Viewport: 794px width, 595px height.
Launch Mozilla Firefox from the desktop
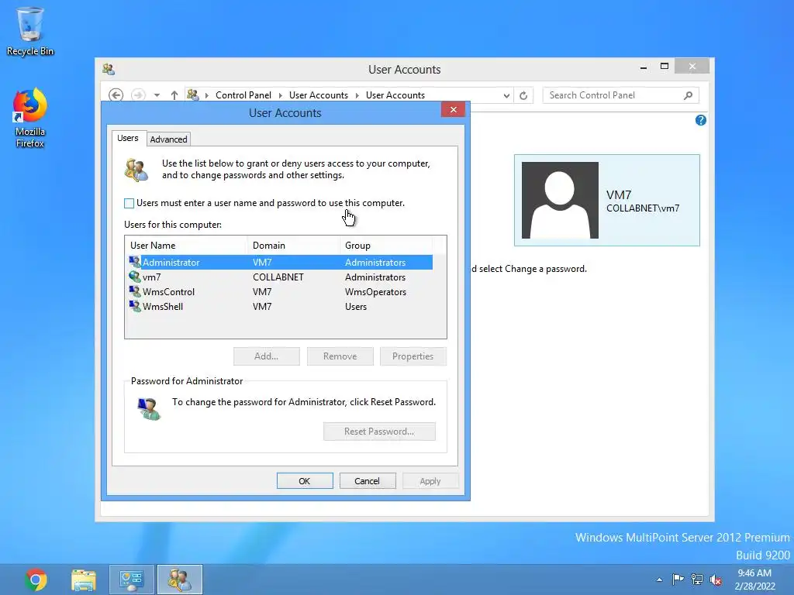[x=30, y=118]
